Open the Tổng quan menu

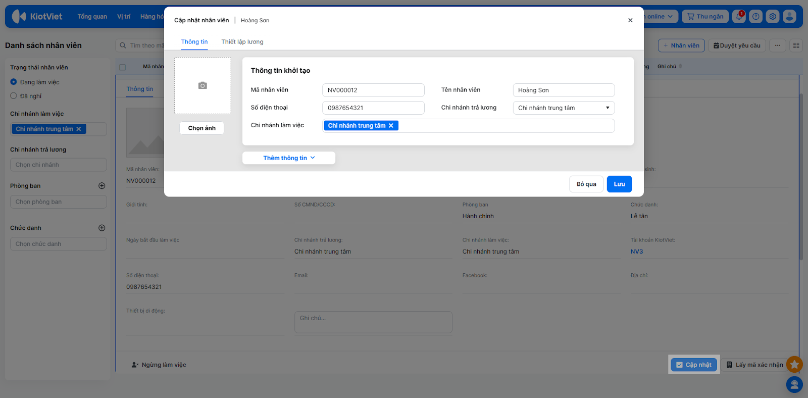(x=92, y=17)
